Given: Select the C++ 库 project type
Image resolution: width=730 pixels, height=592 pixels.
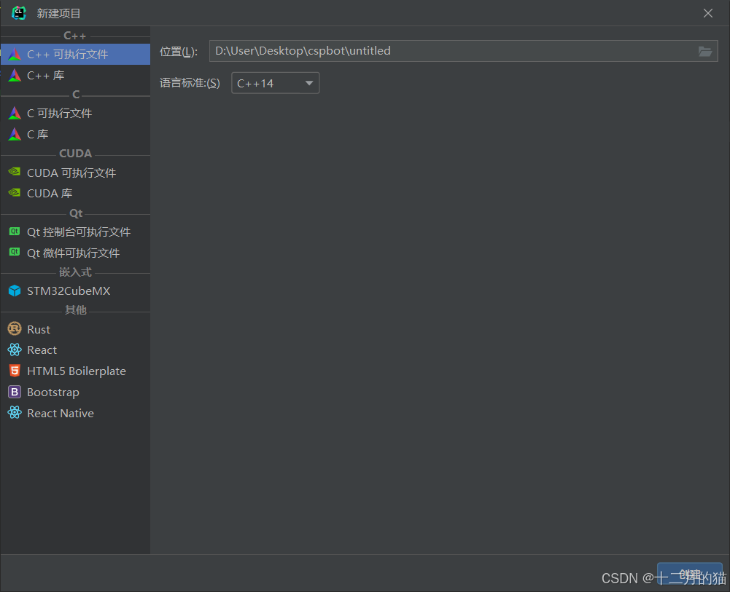Looking at the screenshot, I should (x=75, y=75).
